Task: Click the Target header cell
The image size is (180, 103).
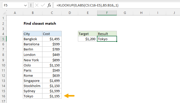Action: click(x=88, y=34)
